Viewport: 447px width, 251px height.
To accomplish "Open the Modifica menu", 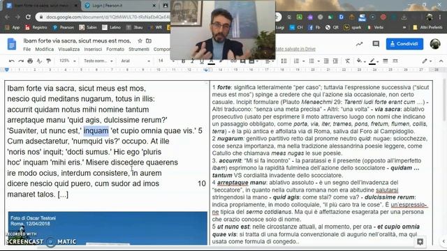I will pyautogui.click(x=45, y=50).
